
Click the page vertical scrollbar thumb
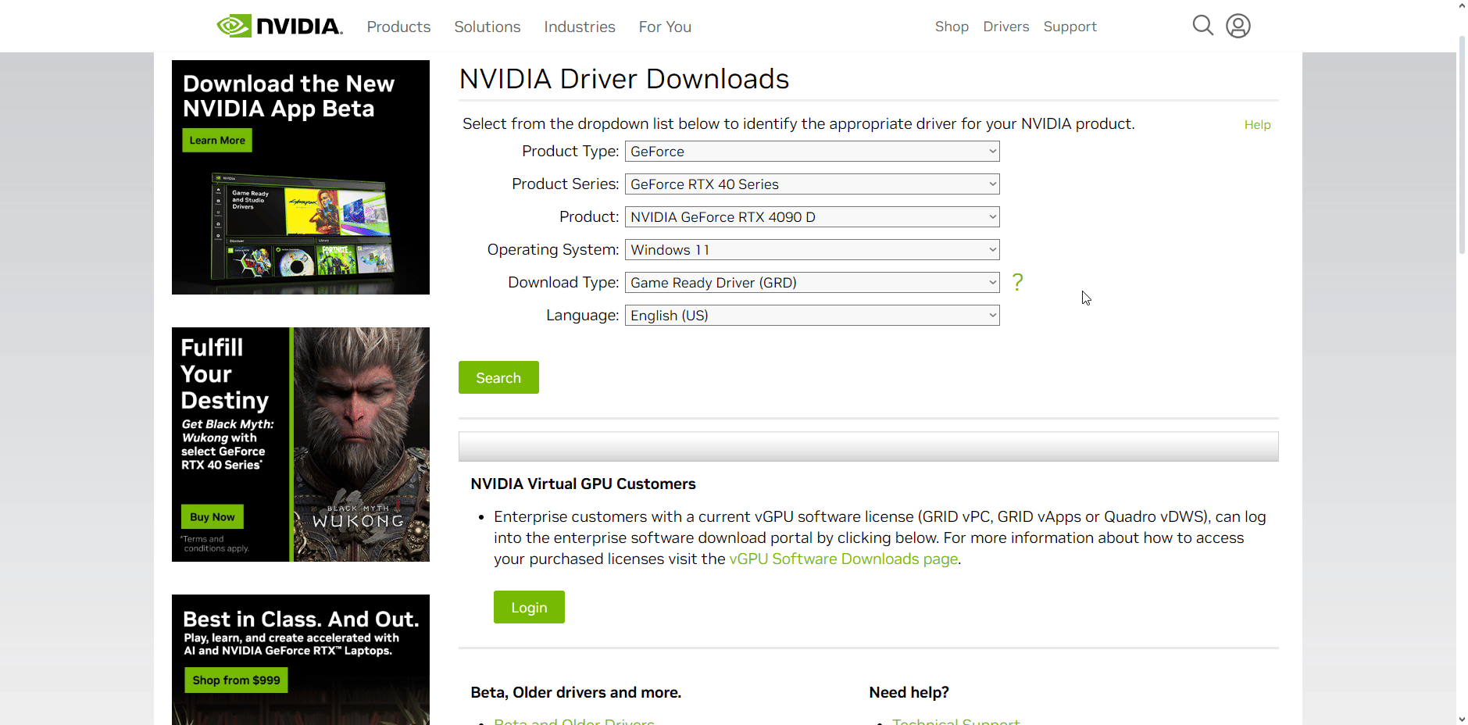click(1462, 145)
